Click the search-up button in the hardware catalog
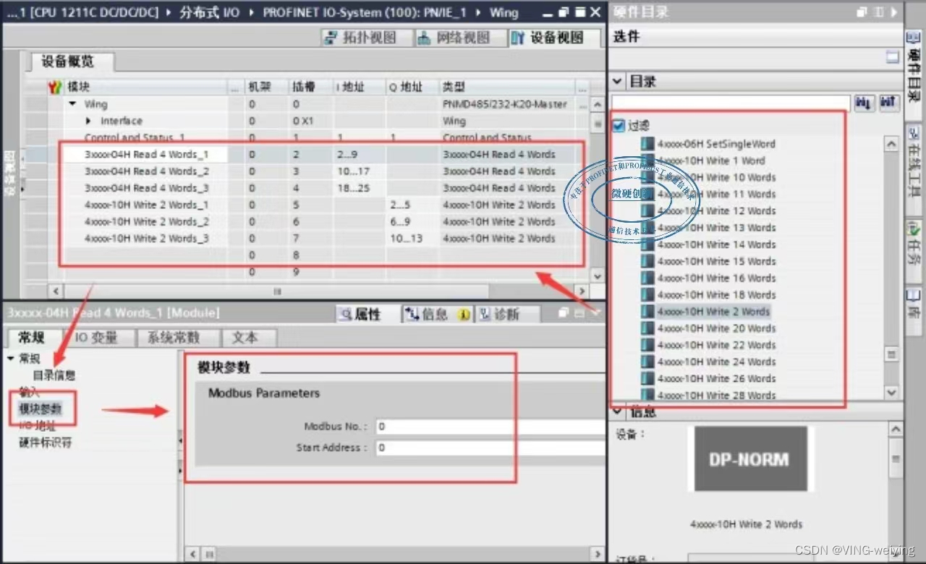Image resolution: width=926 pixels, height=564 pixels. pos(889,103)
